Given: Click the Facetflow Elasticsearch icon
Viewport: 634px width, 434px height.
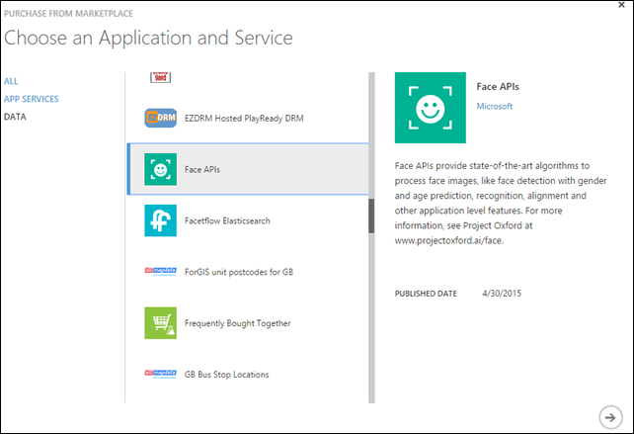Looking at the screenshot, I should point(160,220).
